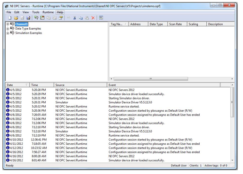The image size is (243, 174).
Task: Sort tags by Tag Name column
Action: point(119,24)
